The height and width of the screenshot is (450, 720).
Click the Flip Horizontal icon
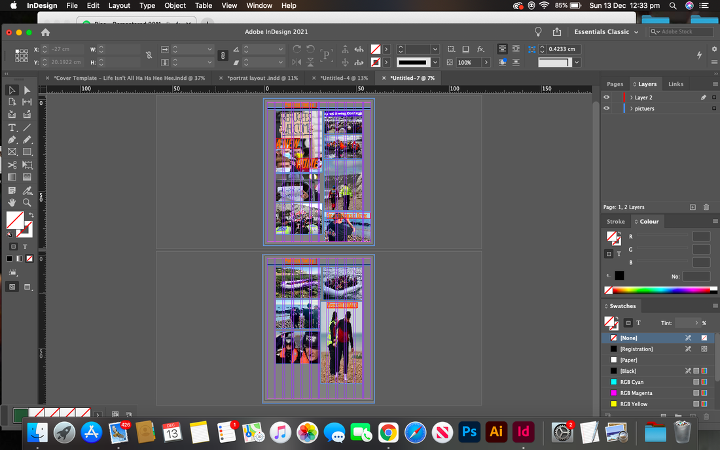(x=297, y=62)
